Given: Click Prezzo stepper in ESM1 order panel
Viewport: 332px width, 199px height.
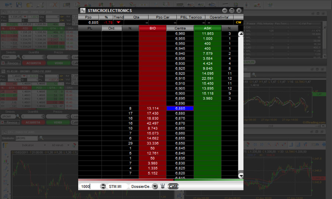Looking at the screenshot, I should tap(68, 57).
